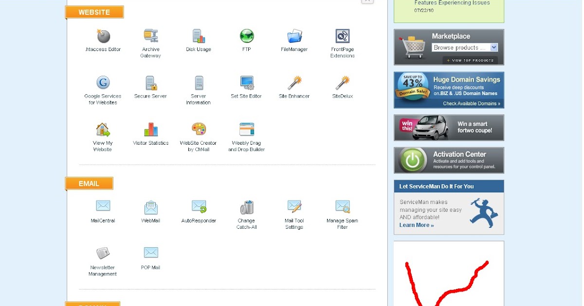The image size is (584, 306).
Task: Open Mail Tool Settings icon
Action: coord(294,206)
